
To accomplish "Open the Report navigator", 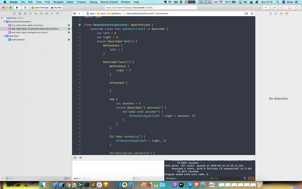I will pyautogui.click(x=57, y=13).
